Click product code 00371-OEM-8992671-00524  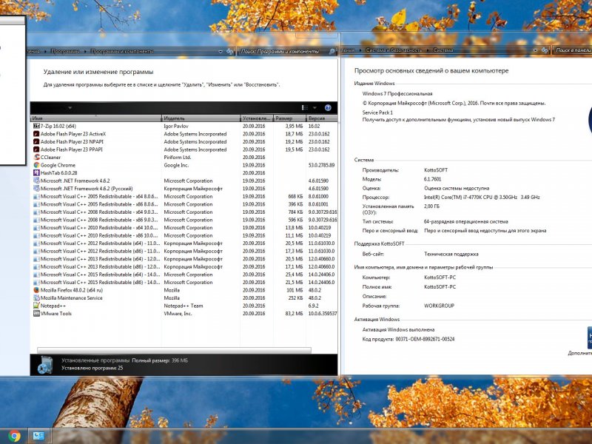coord(425,339)
